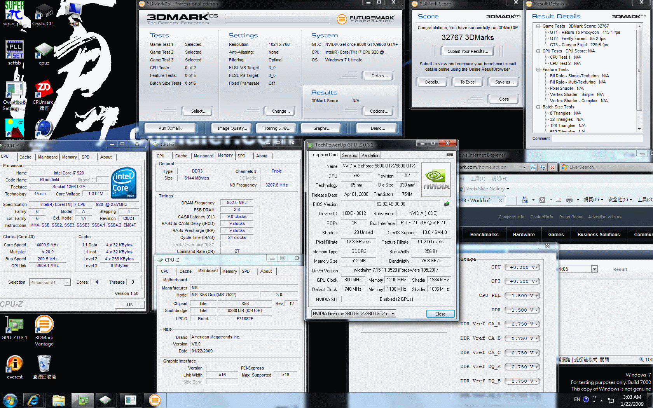
Task: Click the network icon in system tray
Action: click(x=611, y=400)
